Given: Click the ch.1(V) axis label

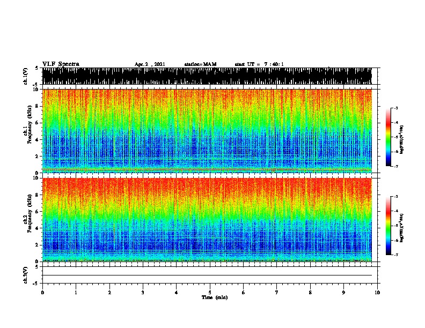Looking at the screenshot, I should pyautogui.click(x=26, y=76).
